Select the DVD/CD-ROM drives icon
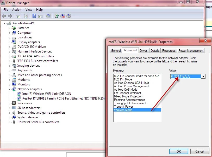The height and width of the screenshot is (157, 212). [x=14, y=47]
